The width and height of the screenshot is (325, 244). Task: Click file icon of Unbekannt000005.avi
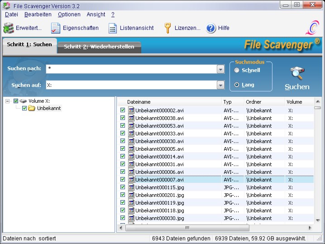(x=131, y=148)
